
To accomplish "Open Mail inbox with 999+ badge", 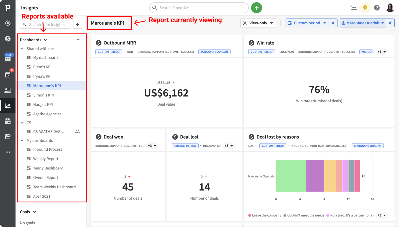I will 8,59.
